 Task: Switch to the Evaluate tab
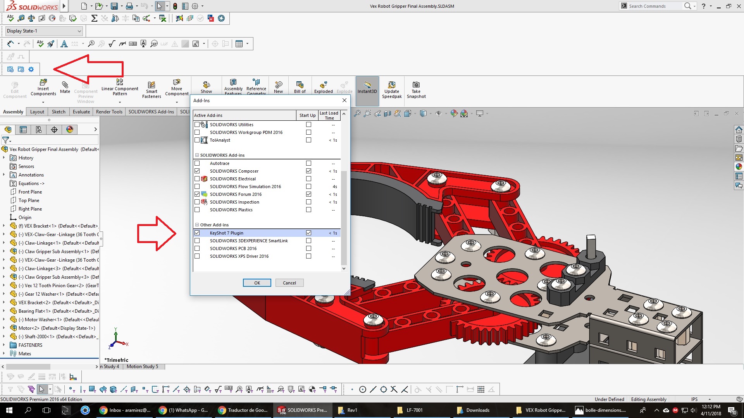[x=81, y=112]
